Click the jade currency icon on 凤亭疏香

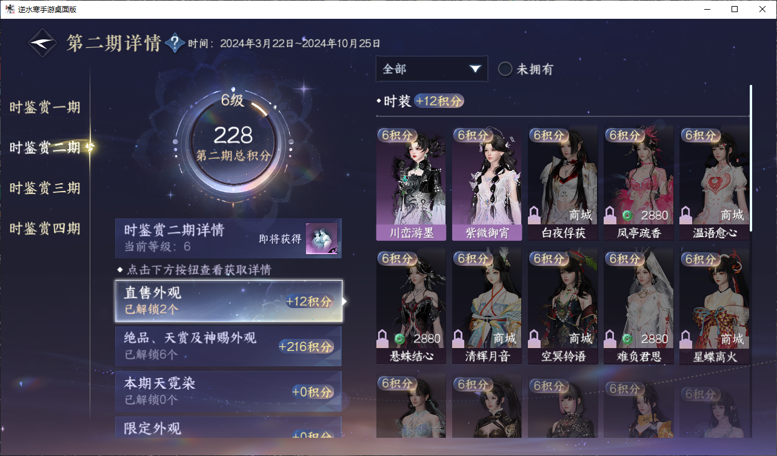click(x=627, y=215)
